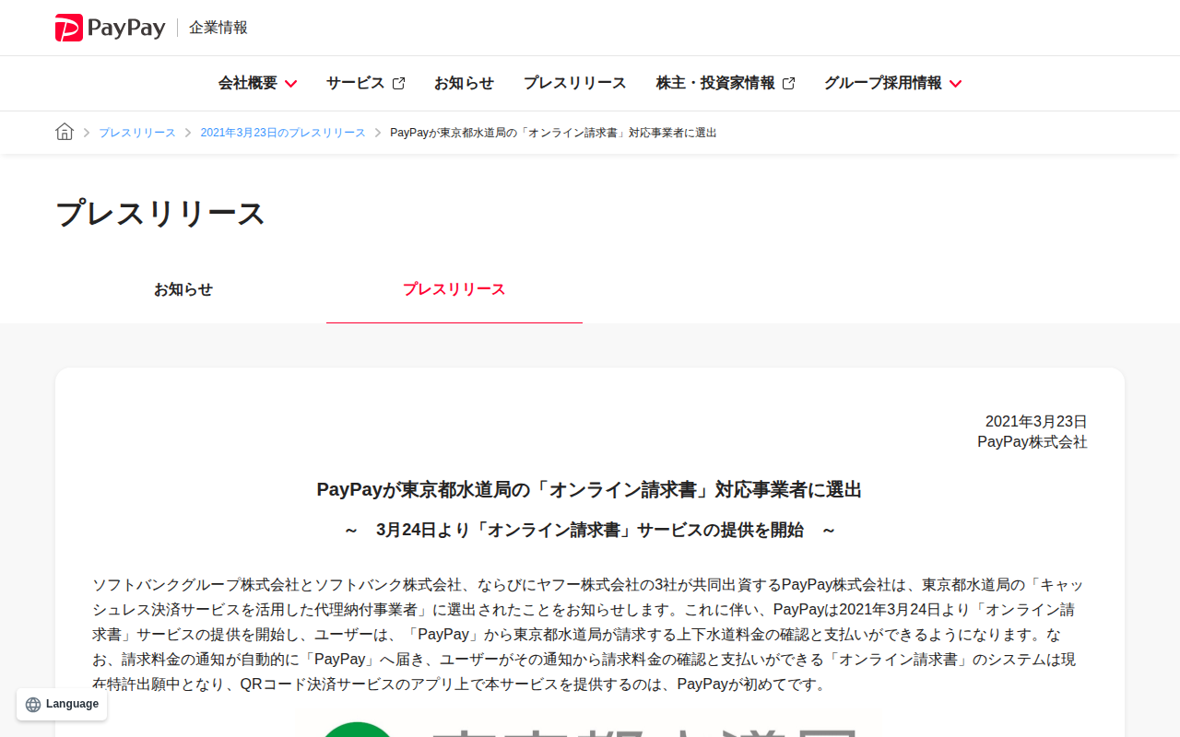Expand the 会社概要 dropdown chevron
The image size is (1180, 737).
290,84
